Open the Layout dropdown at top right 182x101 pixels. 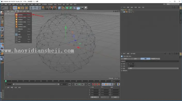click(x=173, y=4)
